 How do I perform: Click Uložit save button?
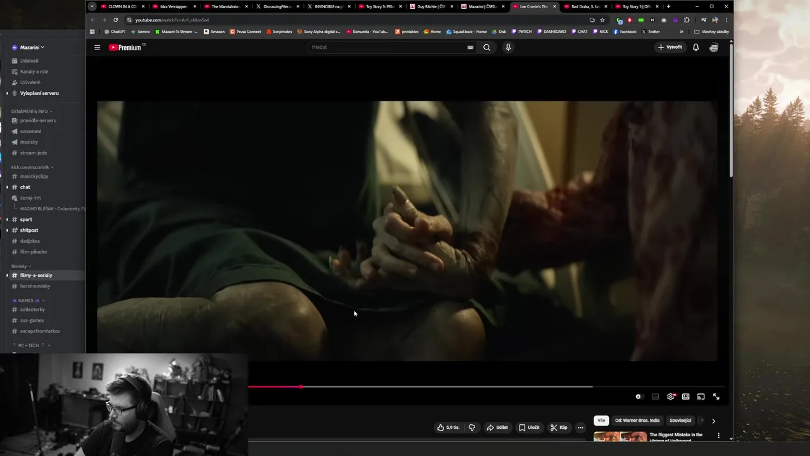[529, 427]
